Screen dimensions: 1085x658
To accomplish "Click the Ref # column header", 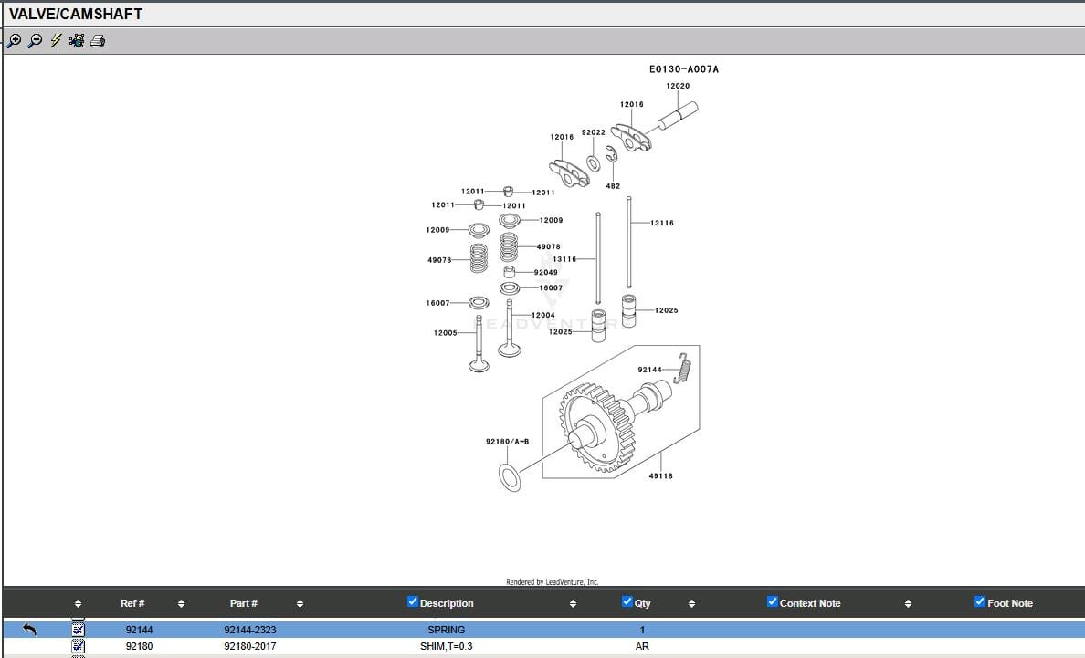I will [x=132, y=603].
